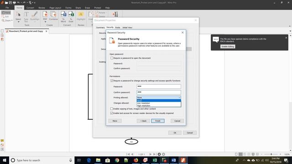This screenshot has width=292, height=164.
Task: Go to the next page in status bar
Action: coord(150,154)
